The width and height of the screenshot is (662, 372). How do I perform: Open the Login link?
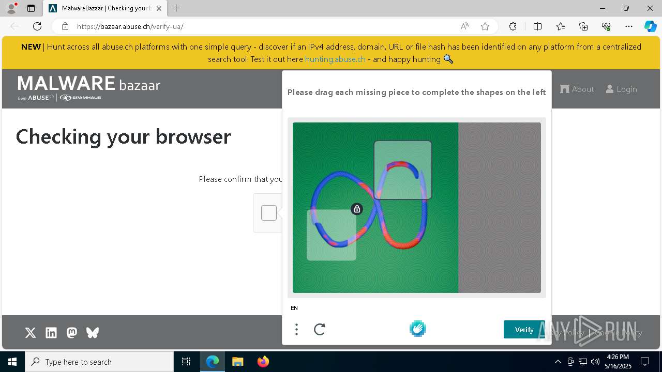click(621, 89)
